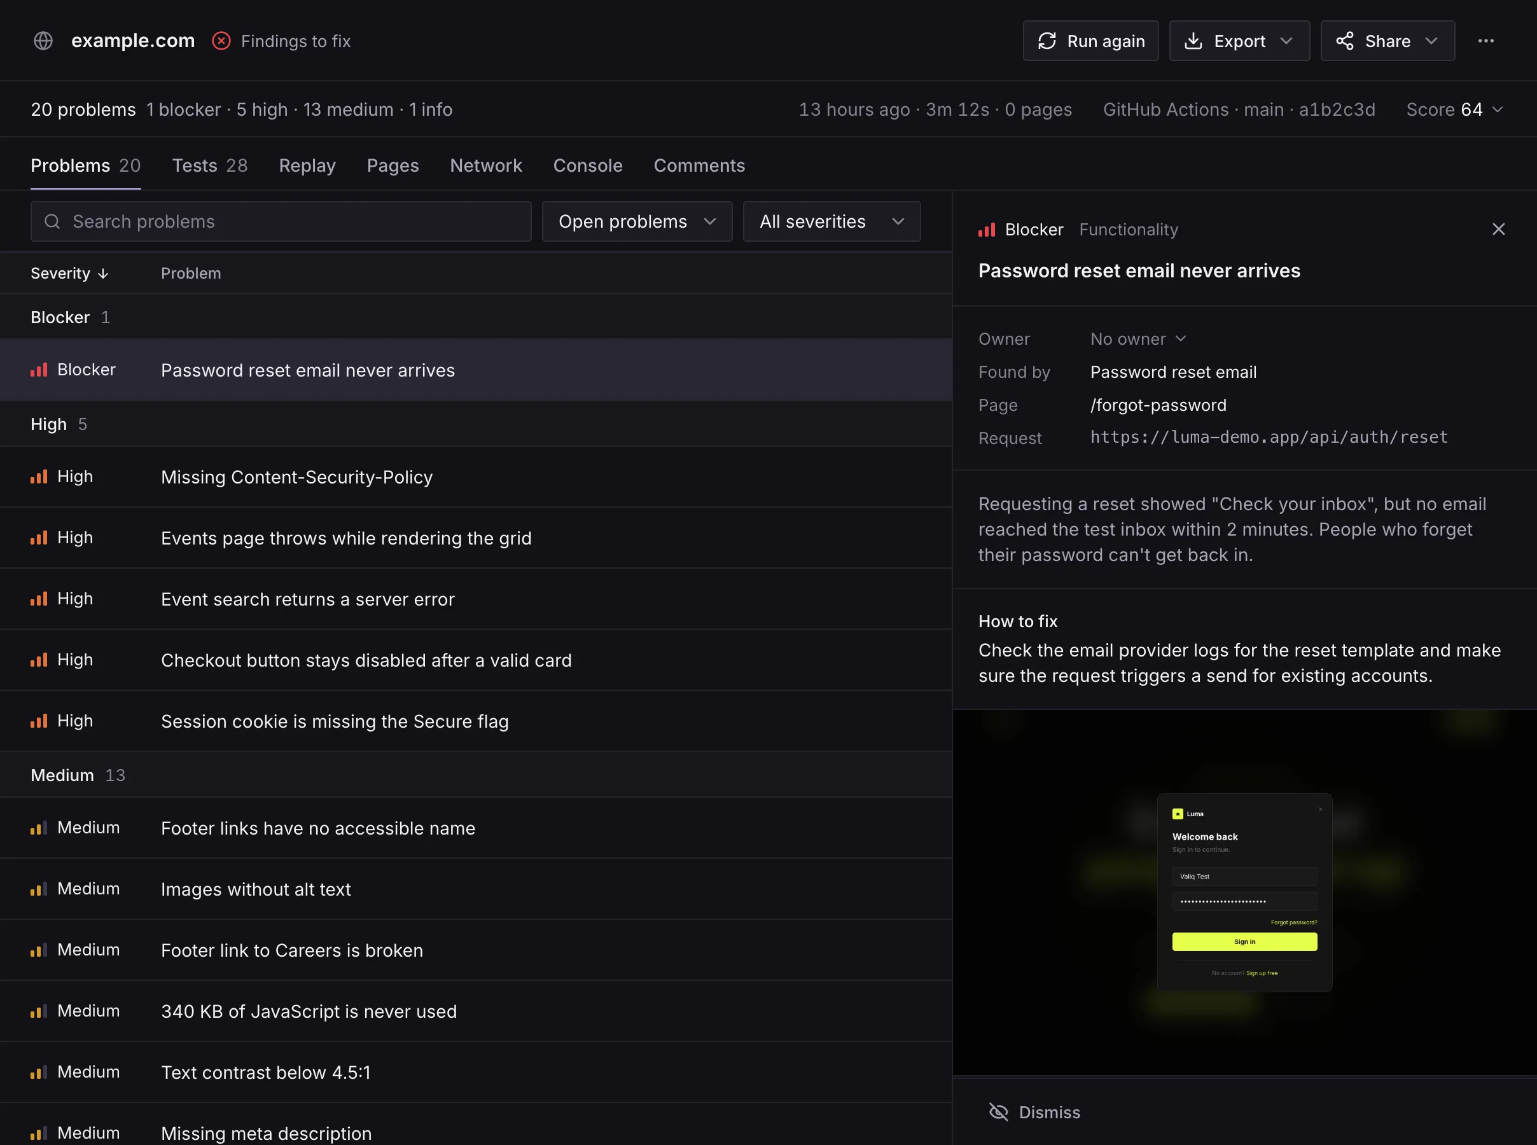Select Checkout button stays disabled row
The width and height of the screenshot is (1537, 1145).
(475, 660)
